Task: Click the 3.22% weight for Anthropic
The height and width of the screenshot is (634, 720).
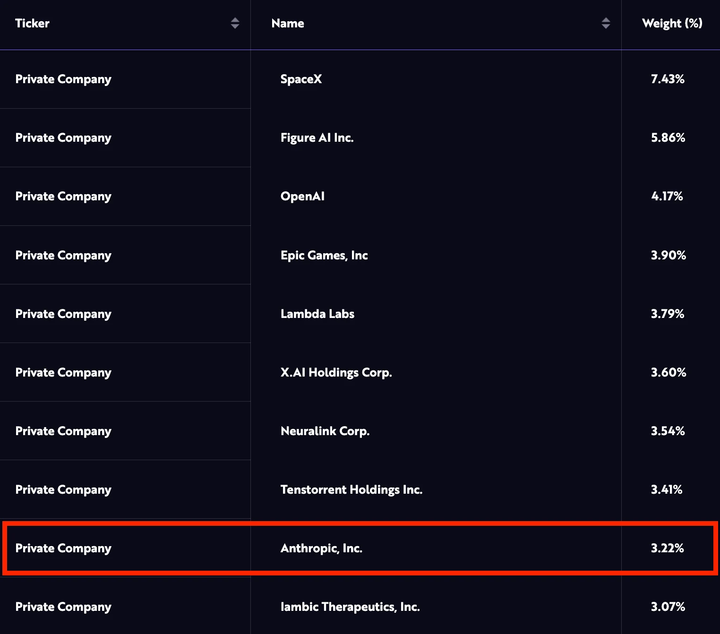Action: (667, 548)
